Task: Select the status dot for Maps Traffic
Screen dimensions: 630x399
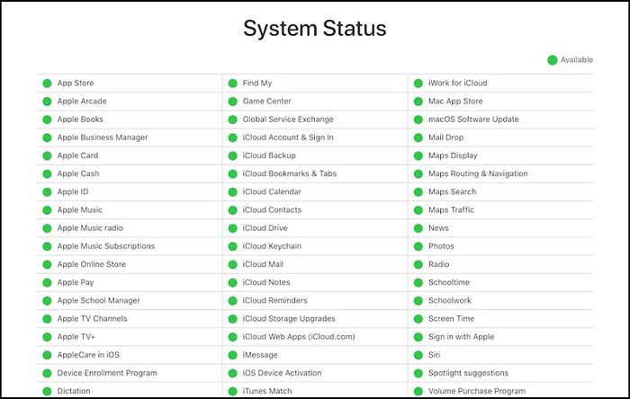Action: [x=418, y=210]
